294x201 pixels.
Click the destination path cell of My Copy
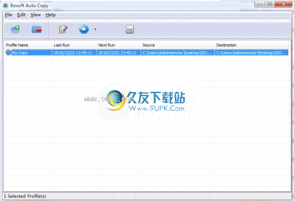click(251, 53)
